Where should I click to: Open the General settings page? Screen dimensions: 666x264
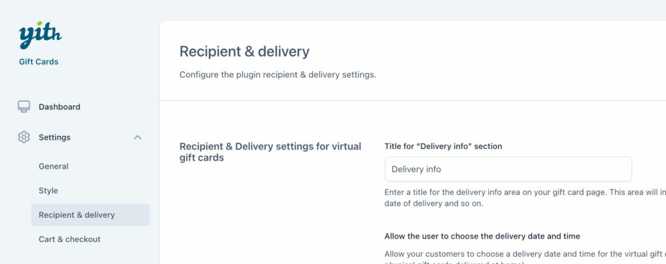(x=53, y=166)
